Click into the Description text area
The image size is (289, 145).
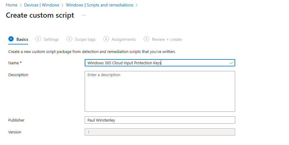coord(160,91)
